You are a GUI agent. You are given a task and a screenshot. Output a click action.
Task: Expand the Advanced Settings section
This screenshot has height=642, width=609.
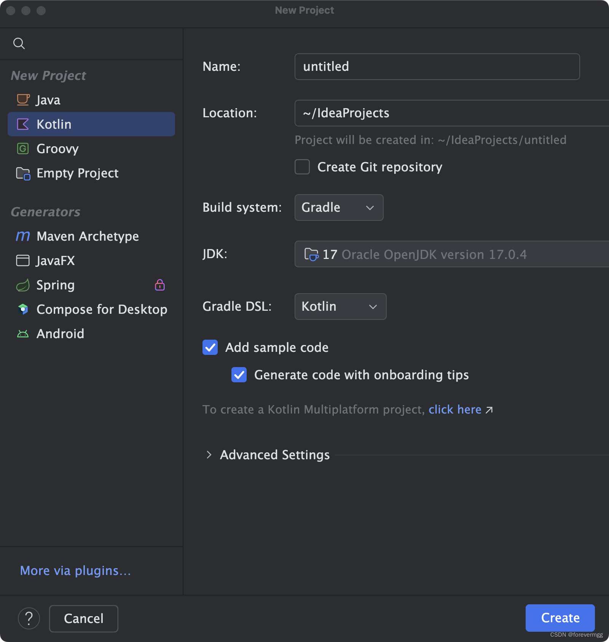(x=274, y=455)
